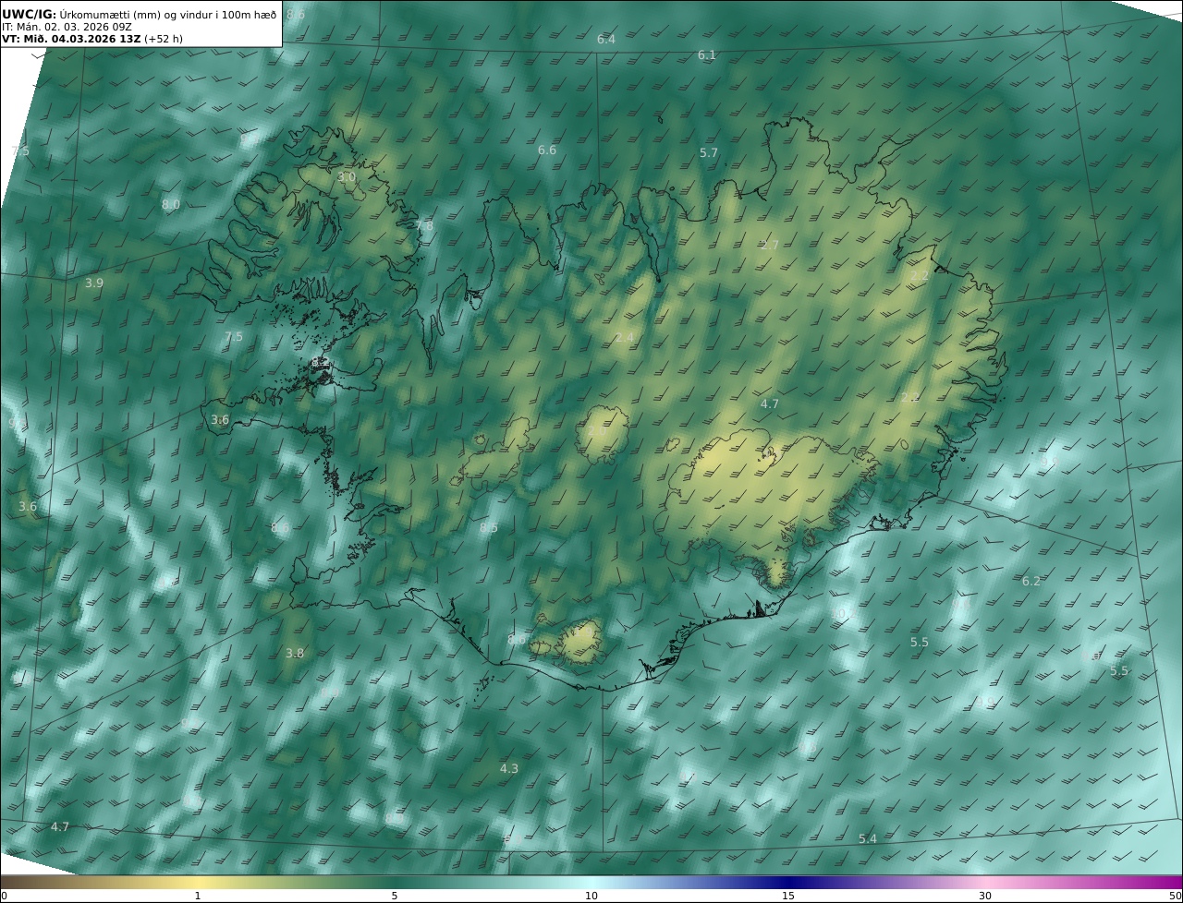Click the UWC/IG Úrkomumætti map title
This screenshot has width=1183, height=903.
(x=139, y=14)
